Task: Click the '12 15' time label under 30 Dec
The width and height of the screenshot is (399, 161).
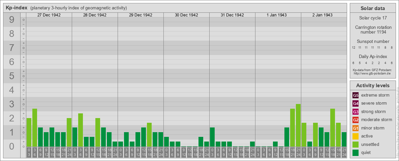Action: [189, 153]
